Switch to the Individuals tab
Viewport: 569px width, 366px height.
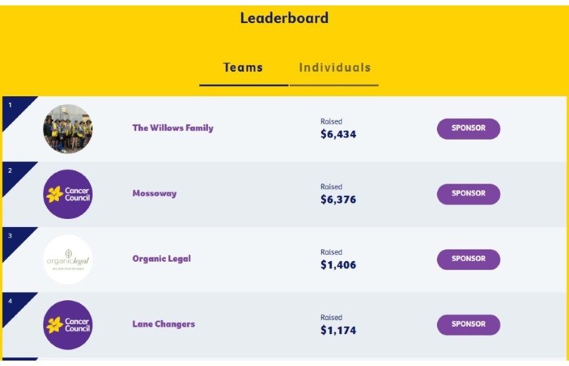click(335, 68)
